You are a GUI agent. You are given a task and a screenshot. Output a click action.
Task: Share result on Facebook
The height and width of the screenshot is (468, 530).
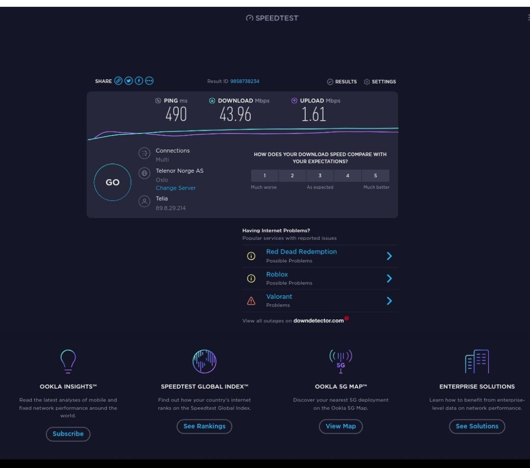(139, 81)
